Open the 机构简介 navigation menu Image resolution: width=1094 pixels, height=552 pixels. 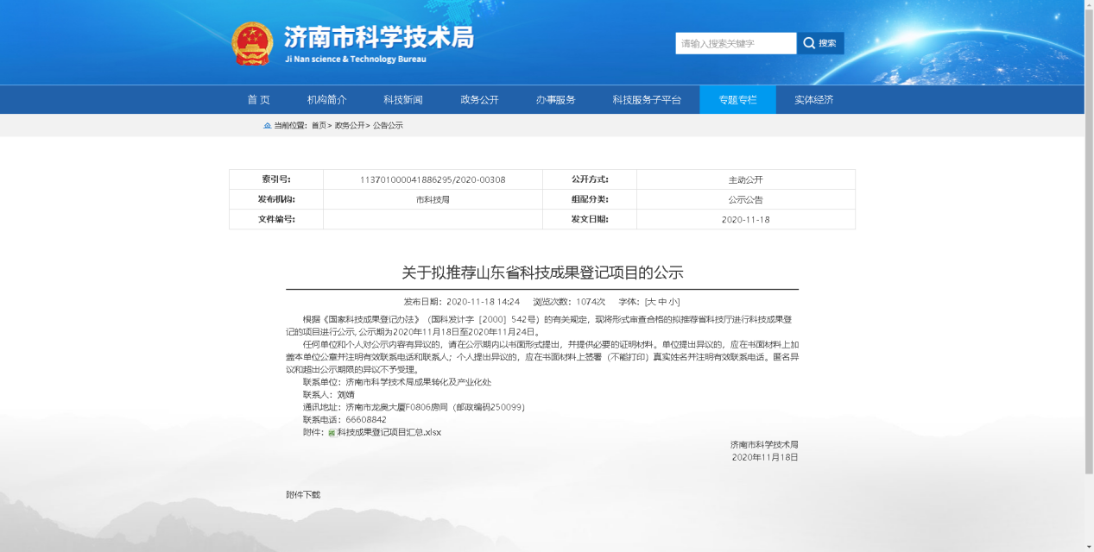coord(326,99)
